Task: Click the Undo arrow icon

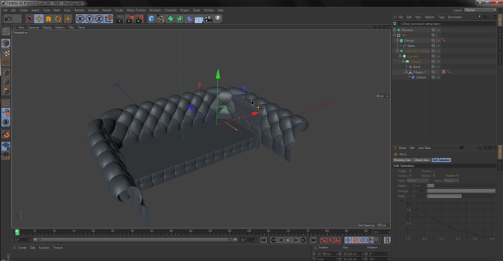Action: (x=8, y=19)
